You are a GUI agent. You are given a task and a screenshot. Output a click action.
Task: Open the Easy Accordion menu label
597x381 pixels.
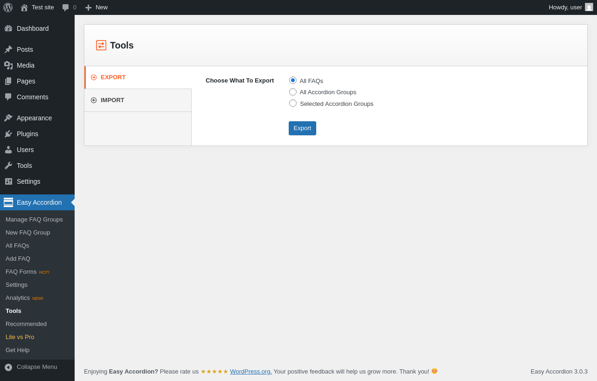(39, 202)
